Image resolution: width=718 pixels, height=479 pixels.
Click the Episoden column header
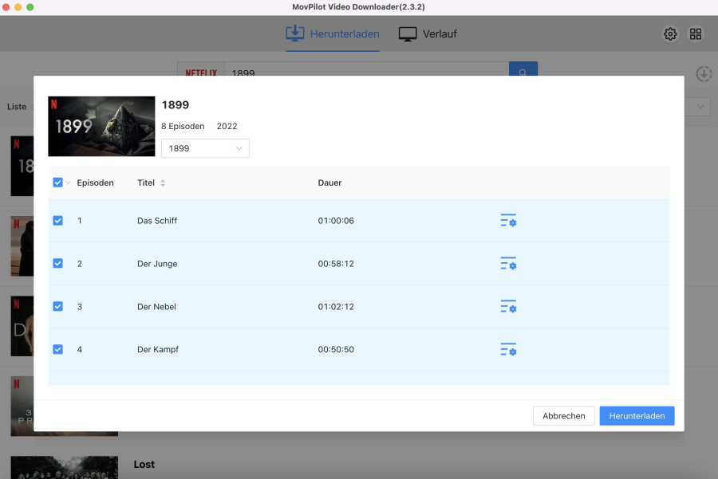(95, 183)
